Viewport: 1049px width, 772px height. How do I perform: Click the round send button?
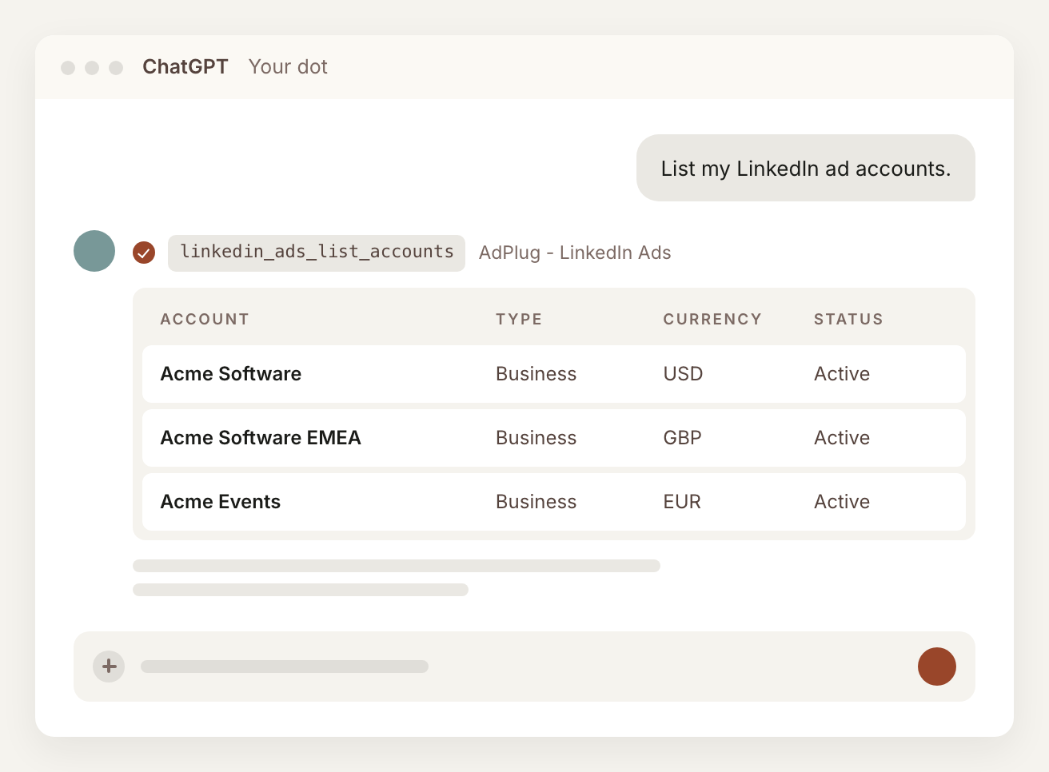tap(937, 667)
